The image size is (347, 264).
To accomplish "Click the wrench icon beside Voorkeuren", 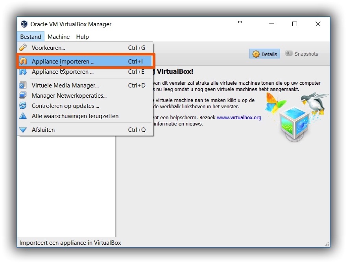I will click(x=23, y=47).
